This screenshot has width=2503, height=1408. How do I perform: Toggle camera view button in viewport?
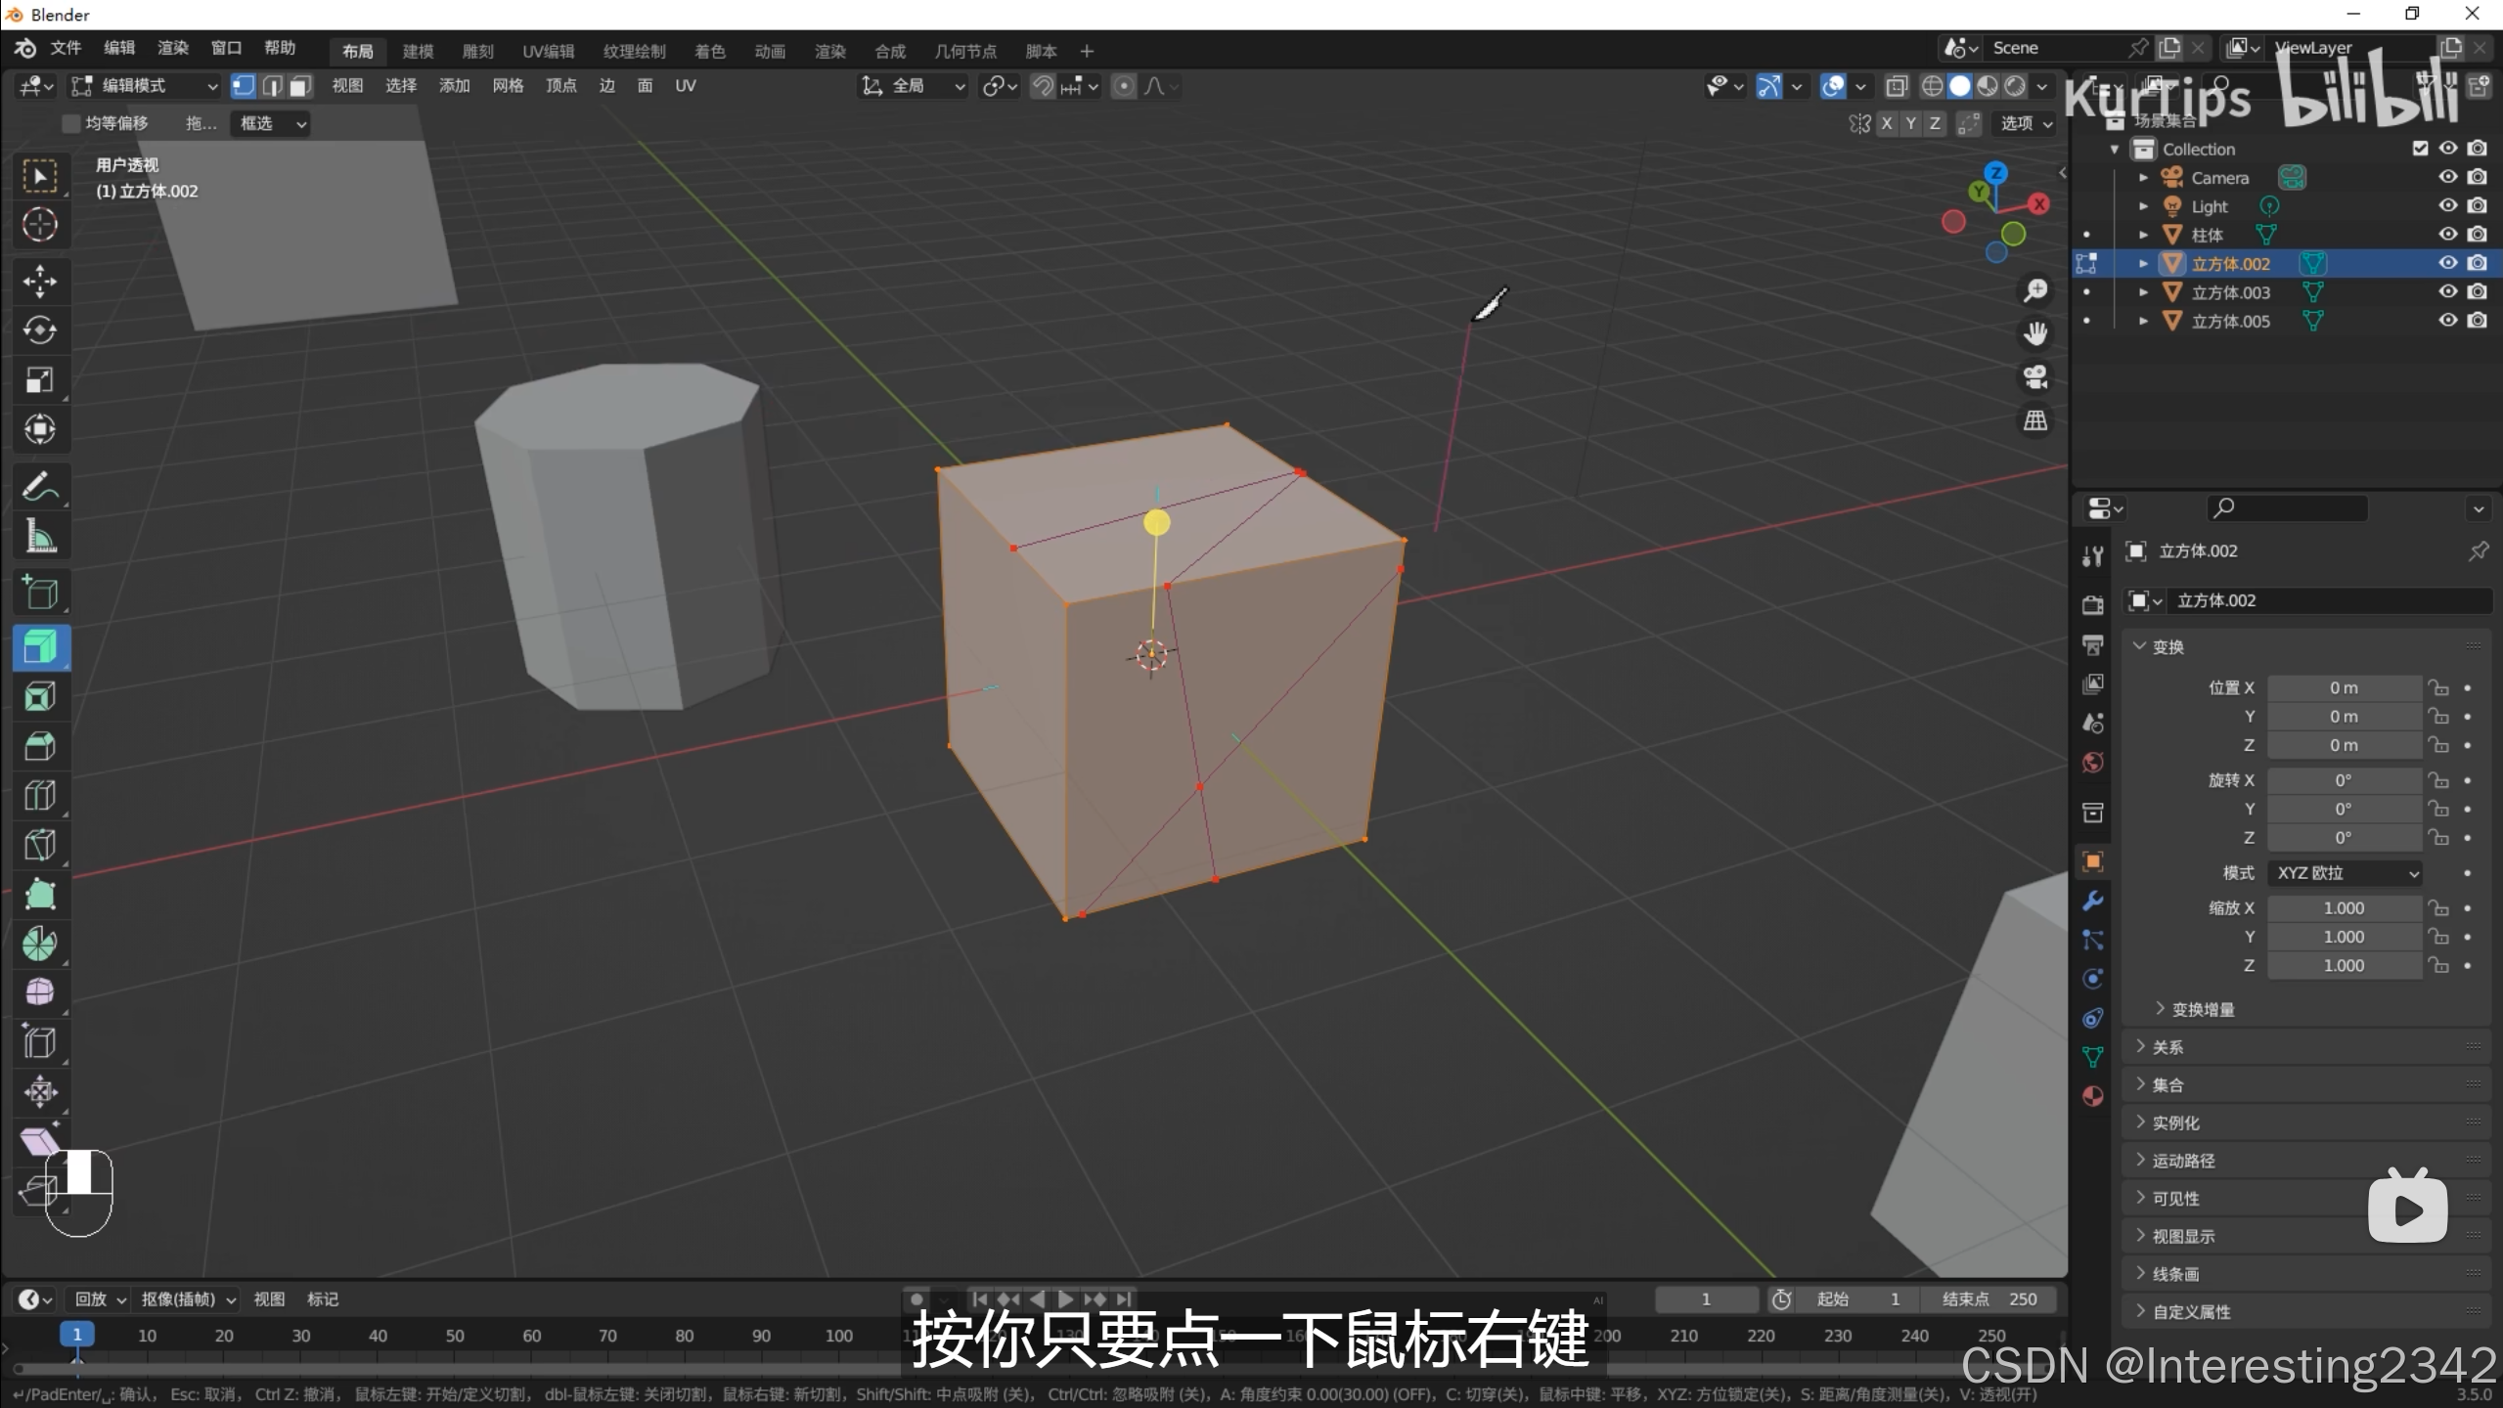2035,377
